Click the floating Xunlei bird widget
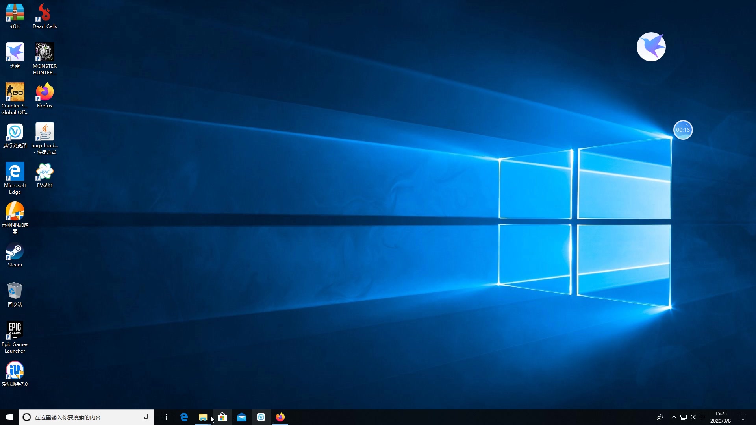The height and width of the screenshot is (425, 756). [x=651, y=47]
